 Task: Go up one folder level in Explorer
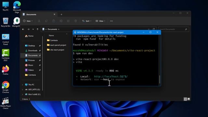pyautogui.click(x=38, y=29)
